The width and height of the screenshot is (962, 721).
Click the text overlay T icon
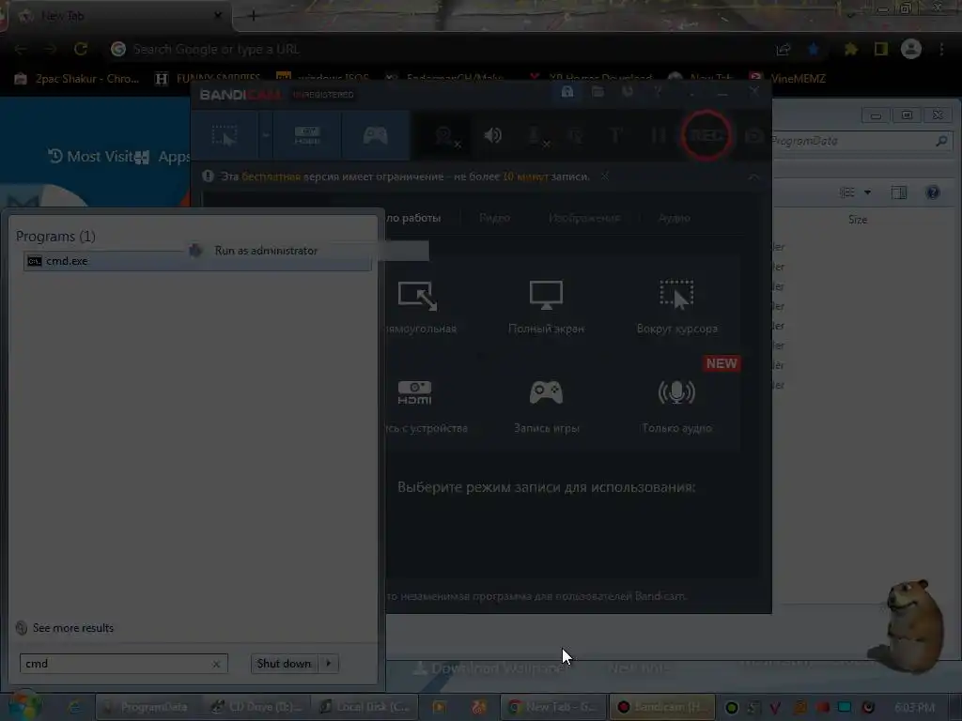coord(615,135)
